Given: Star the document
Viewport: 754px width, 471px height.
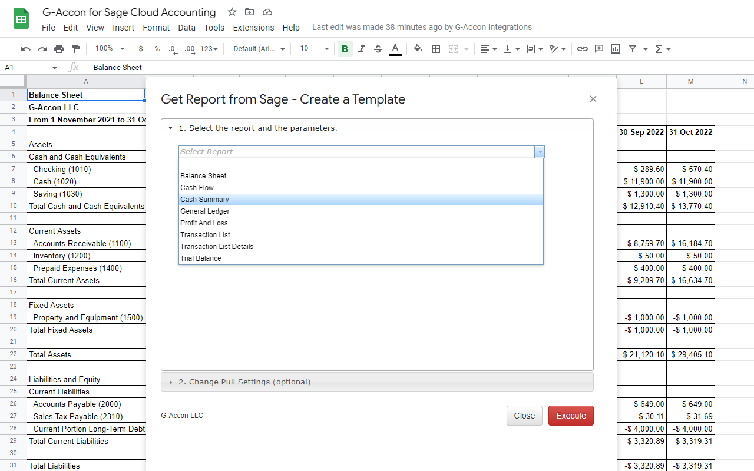Looking at the screenshot, I should tap(232, 12).
